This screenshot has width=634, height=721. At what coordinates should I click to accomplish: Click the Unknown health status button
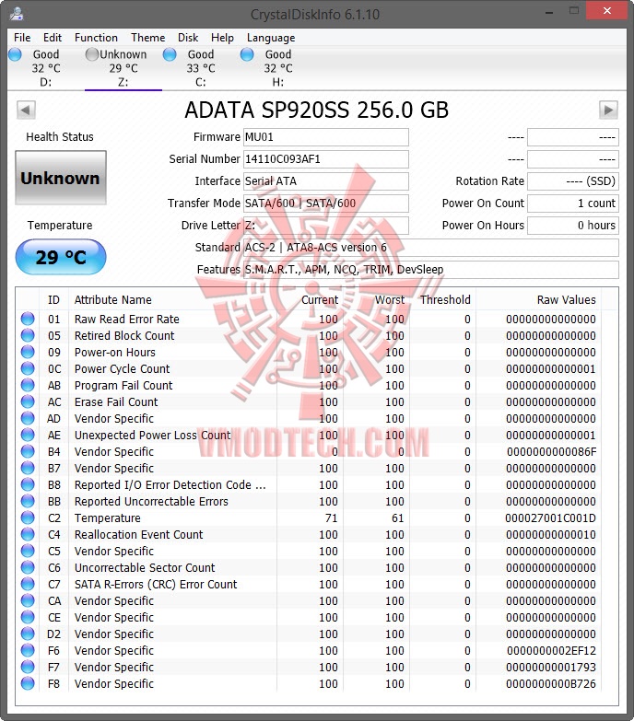(x=61, y=178)
